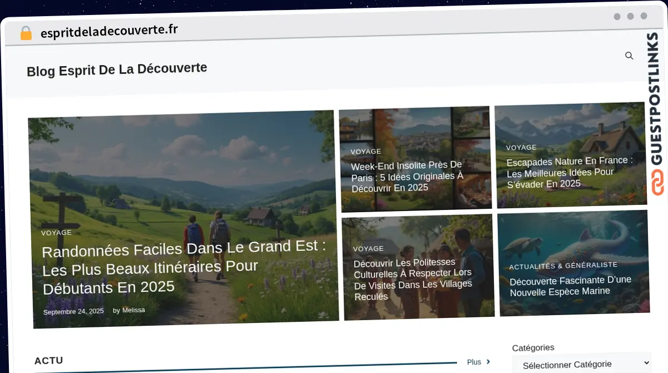The height and width of the screenshot is (373, 668).
Task: Open the Blog Esprit De La Découverte title
Action: click(117, 70)
